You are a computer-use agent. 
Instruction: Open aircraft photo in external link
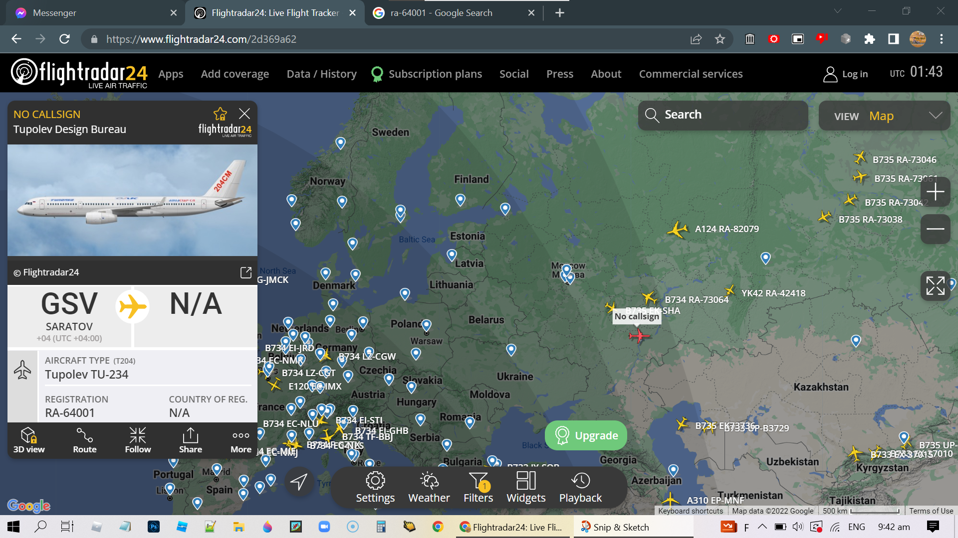(246, 272)
